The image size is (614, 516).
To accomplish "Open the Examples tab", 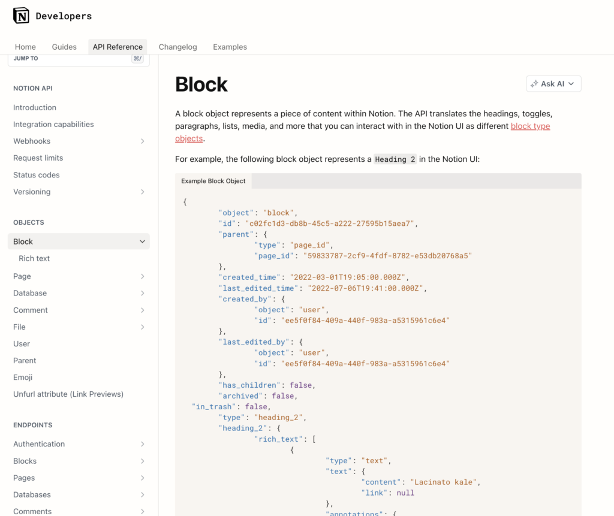I will click(230, 47).
